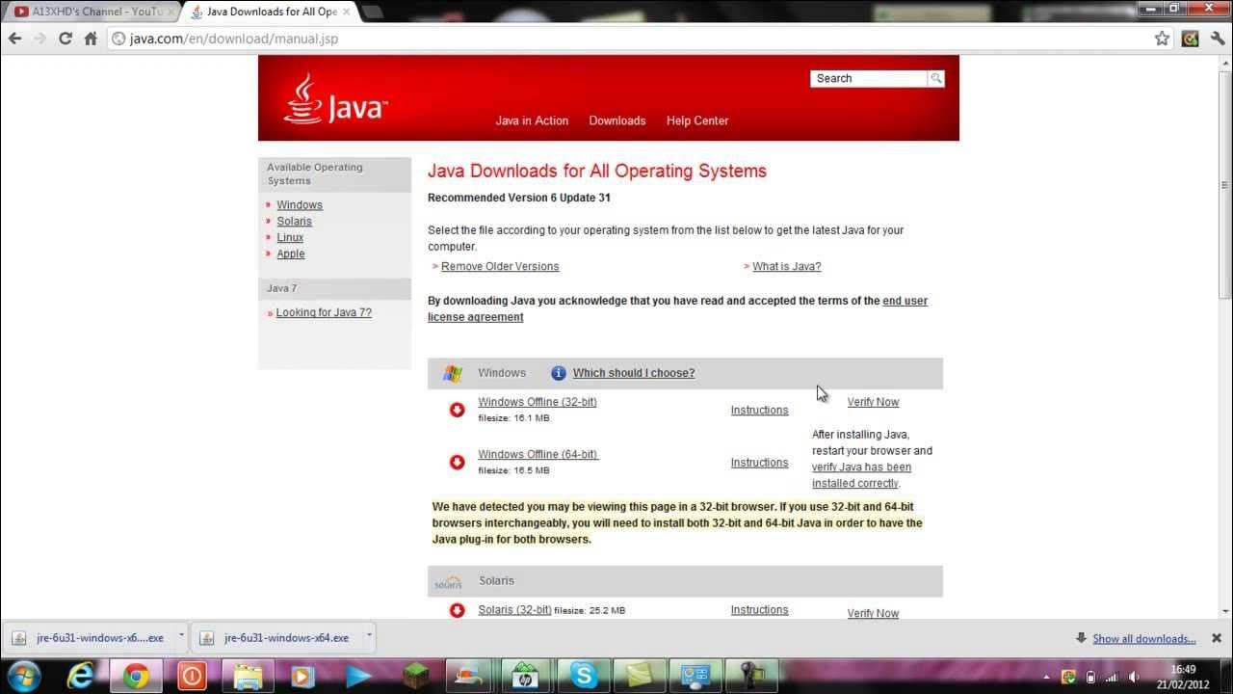Image resolution: width=1233 pixels, height=694 pixels.
Task: Click in the Java site search field
Action: pos(869,78)
